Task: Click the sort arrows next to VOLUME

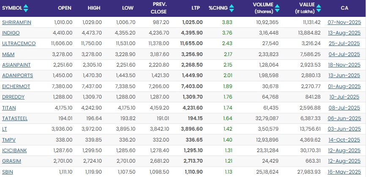Action: [x=278, y=8]
